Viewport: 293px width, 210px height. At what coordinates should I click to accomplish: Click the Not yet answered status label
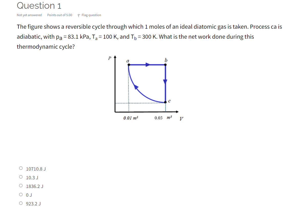(x=29, y=15)
